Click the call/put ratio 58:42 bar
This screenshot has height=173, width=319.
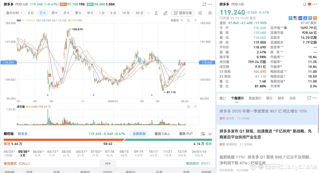(x=108, y=140)
